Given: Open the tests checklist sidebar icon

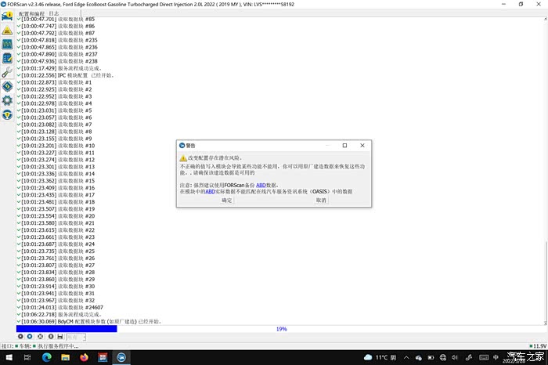Looking at the screenshot, I should (7, 58).
